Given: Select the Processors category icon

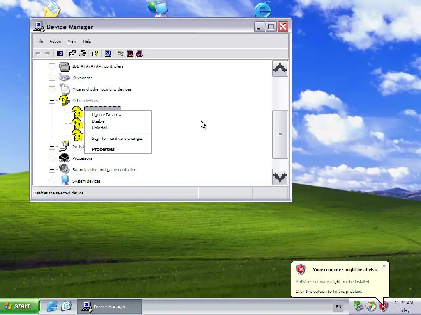Looking at the screenshot, I should pyautogui.click(x=65, y=158).
